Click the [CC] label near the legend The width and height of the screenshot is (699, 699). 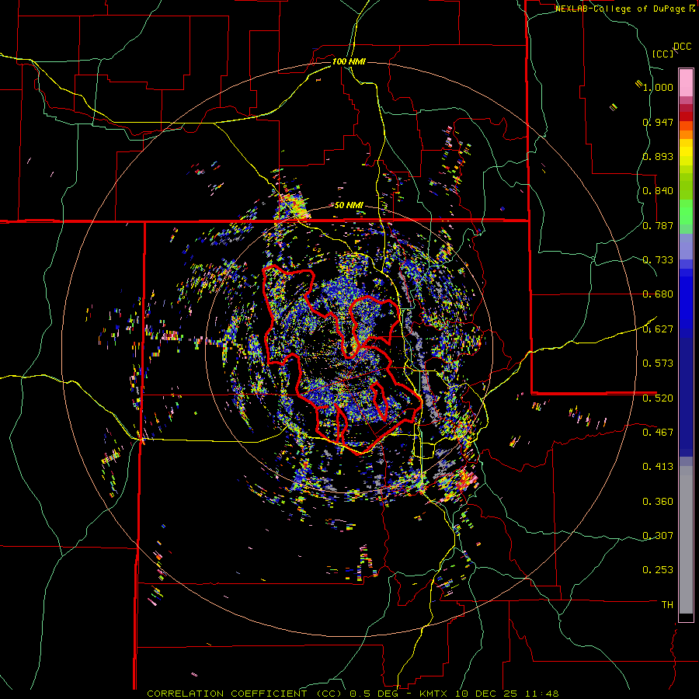[663, 54]
